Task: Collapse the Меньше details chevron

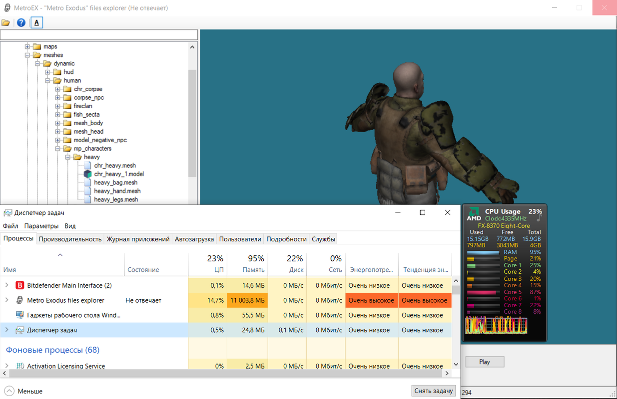Action: coord(9,391)
